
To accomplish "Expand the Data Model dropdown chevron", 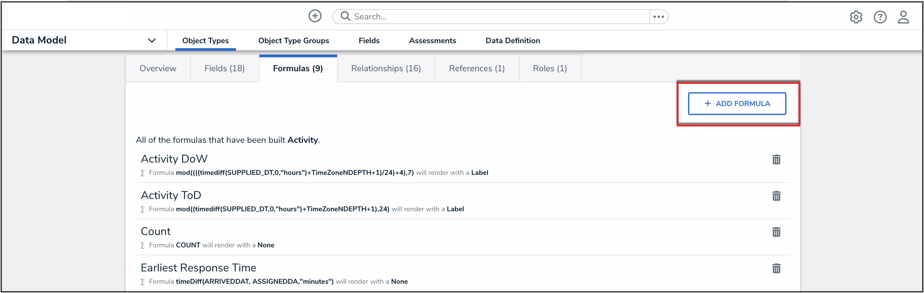I will click(152, 40).
